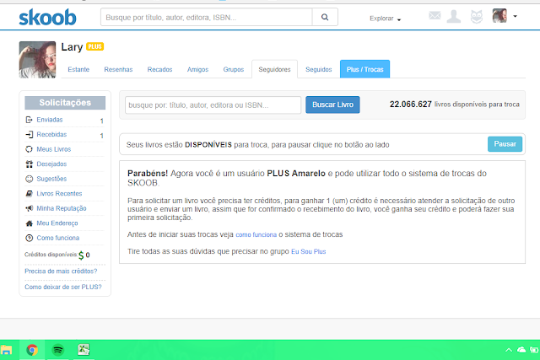
Task: Click the skoob logo
Action: 47,17
